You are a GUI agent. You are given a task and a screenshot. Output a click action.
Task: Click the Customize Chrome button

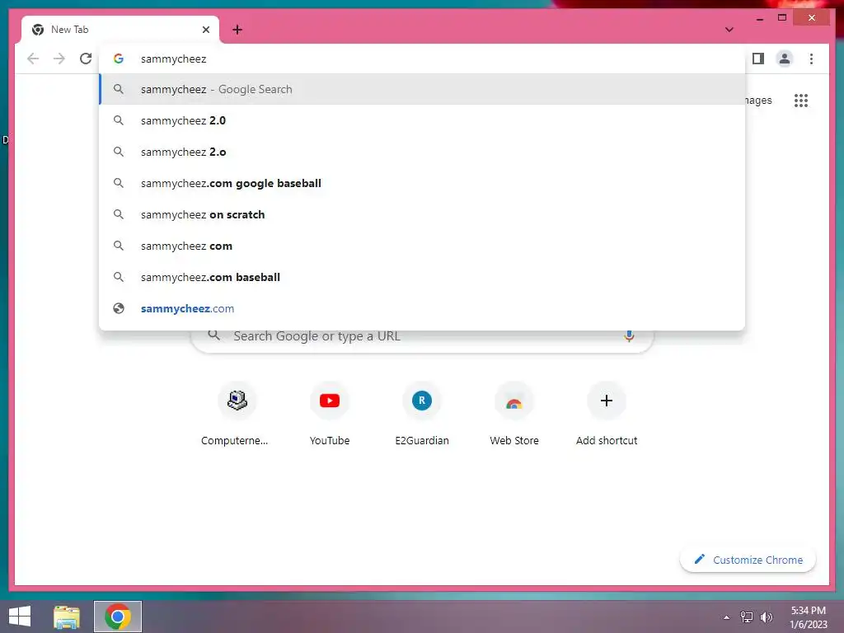(748, 560)
